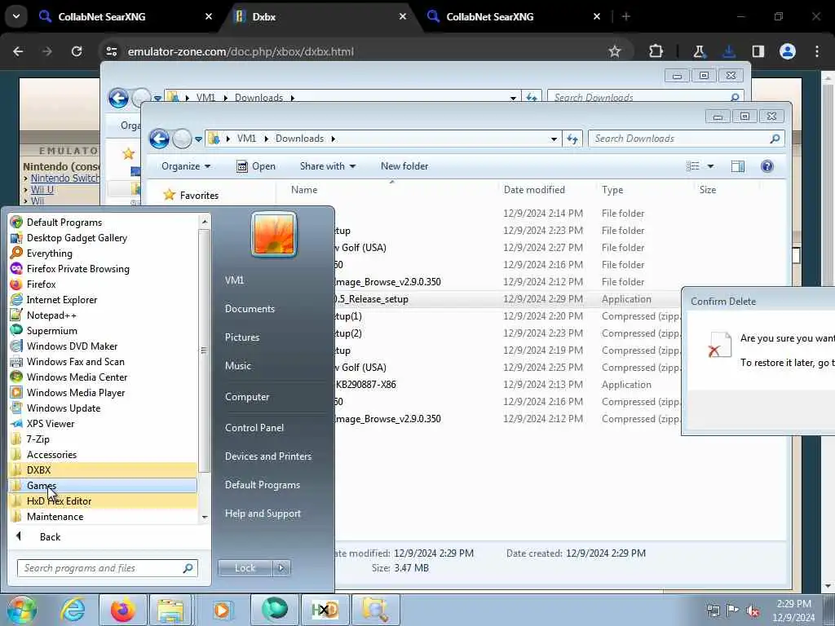The height and width of the screenshot is (626, 835).
Task: Switch to the first CollabNet SearXNG tab
Action: [x=101, y=16]
